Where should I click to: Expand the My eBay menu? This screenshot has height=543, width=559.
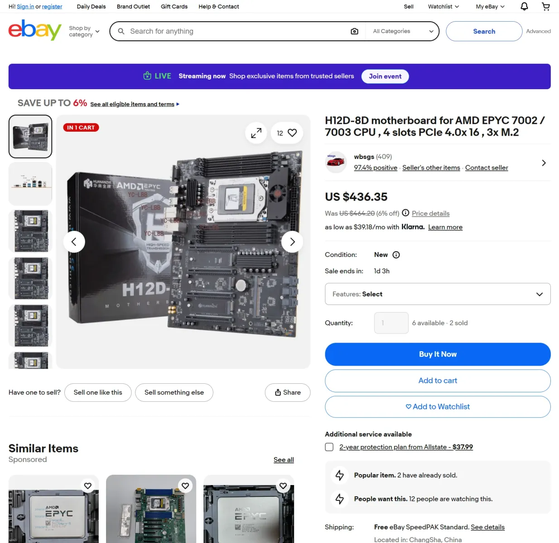pos(490,6)
